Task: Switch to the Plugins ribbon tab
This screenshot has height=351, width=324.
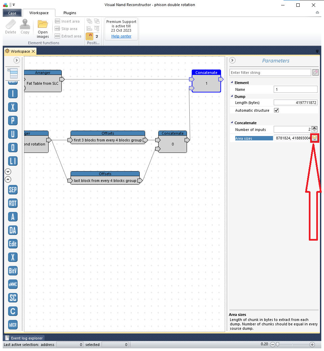Action: pyautogui.click(x=70, y=13)
